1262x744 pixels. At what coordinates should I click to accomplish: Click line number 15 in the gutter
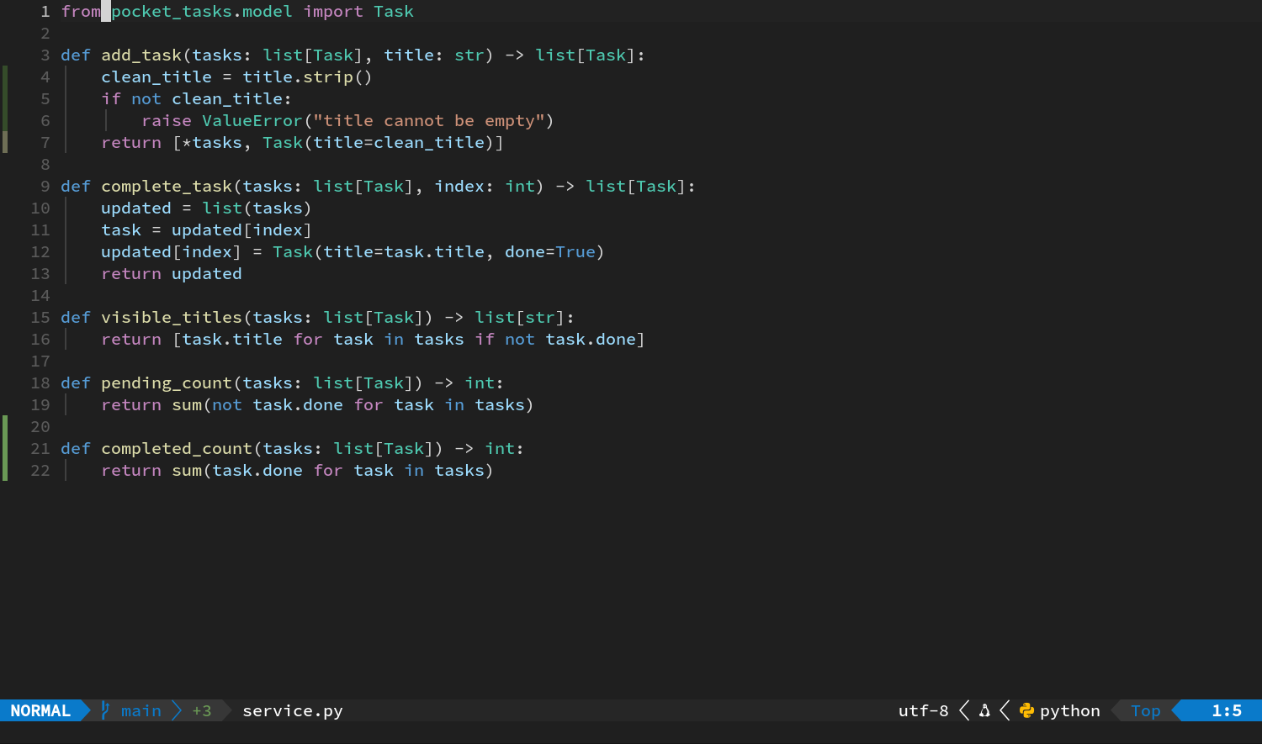point(40,318)
